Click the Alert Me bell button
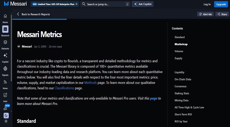Image resolution: width=230 pixels, height=127 pixels. [x=205, y=14]
